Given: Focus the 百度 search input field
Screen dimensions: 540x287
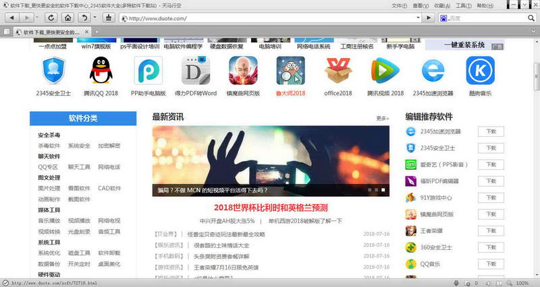Looking at the screenshot, I should click(487, 18).
